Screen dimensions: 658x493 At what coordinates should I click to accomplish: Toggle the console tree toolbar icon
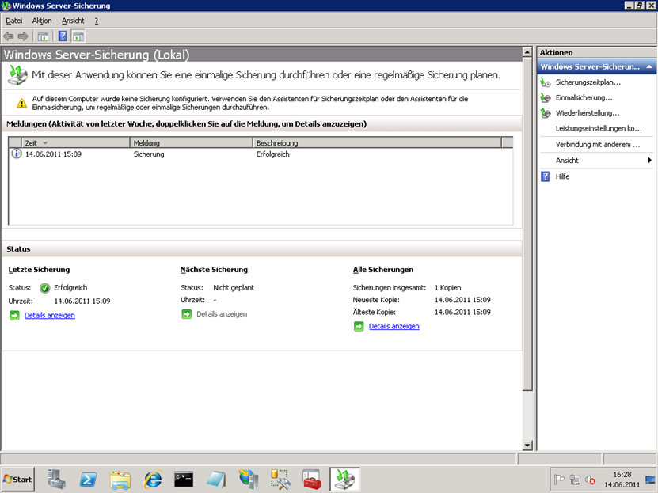(x=43, y=36)
